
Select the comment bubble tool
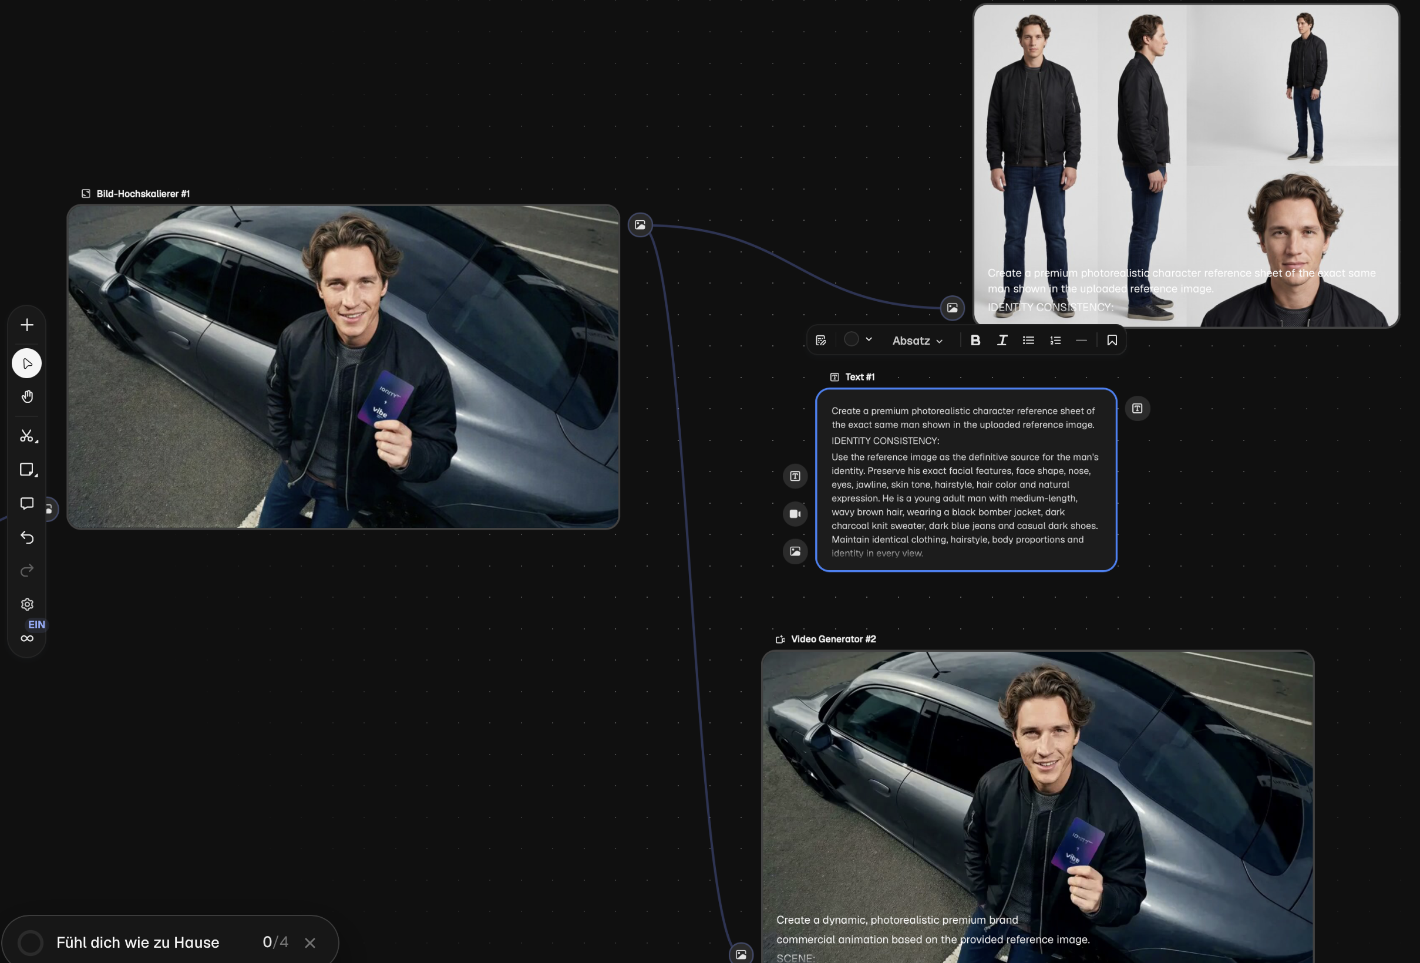pyautogui.click(x=27, y=503)
